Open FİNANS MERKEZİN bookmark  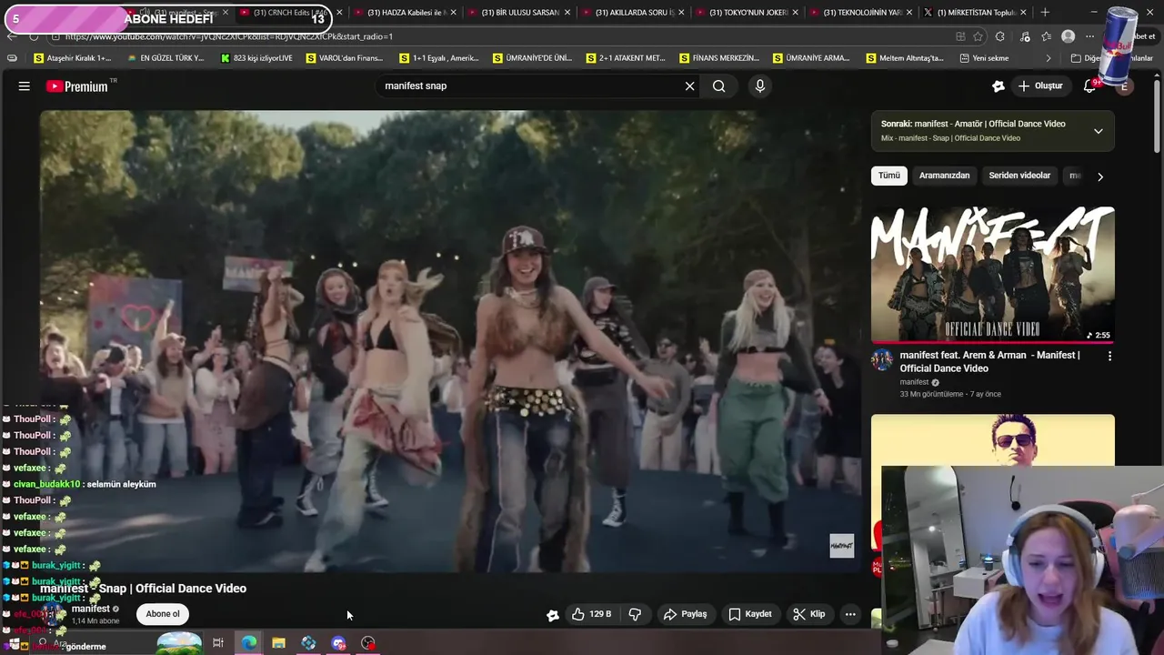coord(719,58)
